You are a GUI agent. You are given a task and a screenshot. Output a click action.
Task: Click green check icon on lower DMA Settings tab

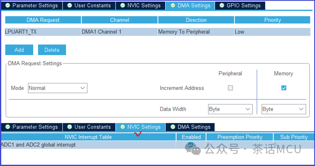[173, 127]
